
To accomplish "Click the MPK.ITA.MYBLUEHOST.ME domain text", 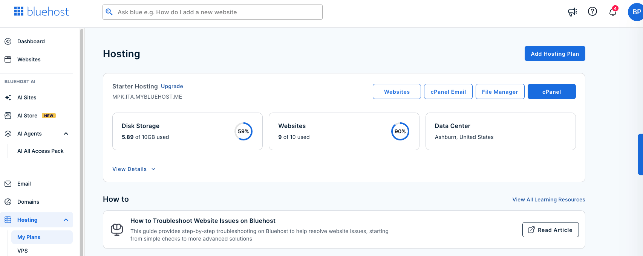I will pos(147,97).
